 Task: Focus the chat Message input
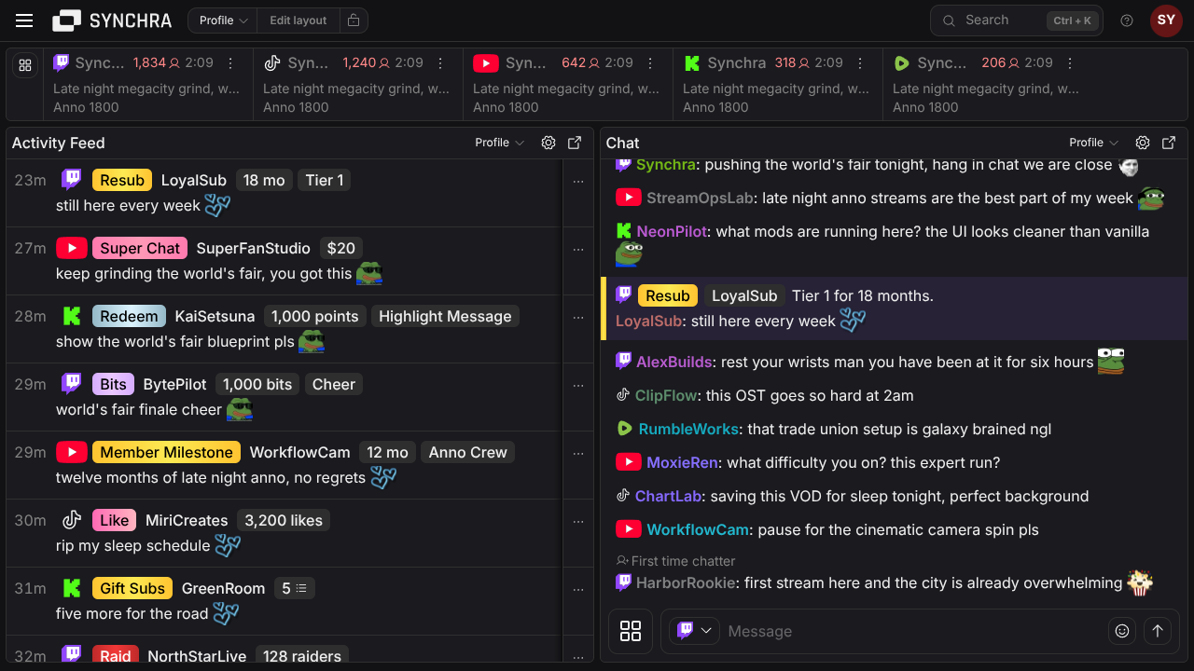[x=912, y=631]
